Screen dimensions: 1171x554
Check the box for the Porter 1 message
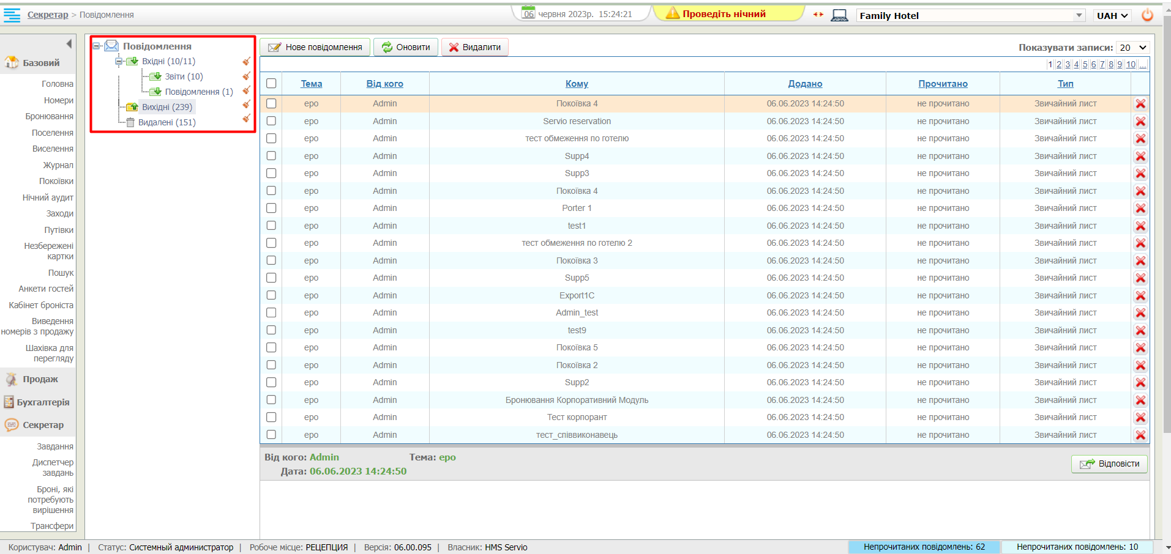(x=271, y=209)
